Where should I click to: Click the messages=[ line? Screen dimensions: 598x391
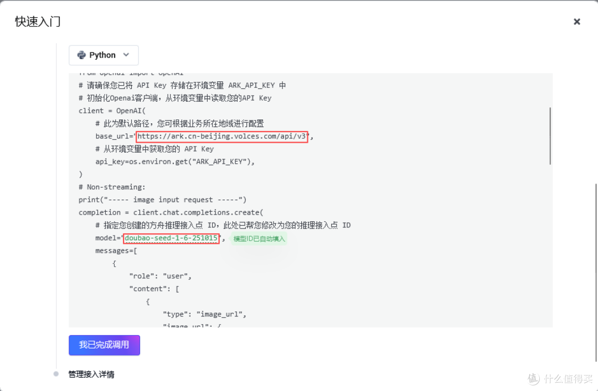(x=116, y=251)
